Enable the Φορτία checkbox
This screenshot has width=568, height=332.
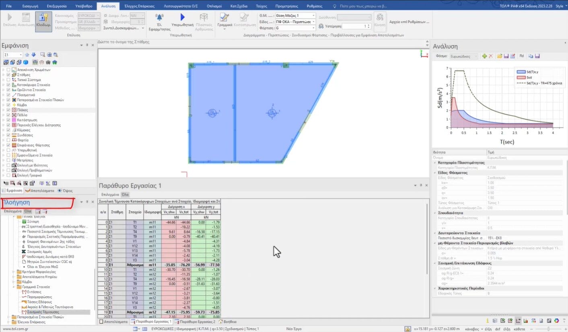click(9, 140)
